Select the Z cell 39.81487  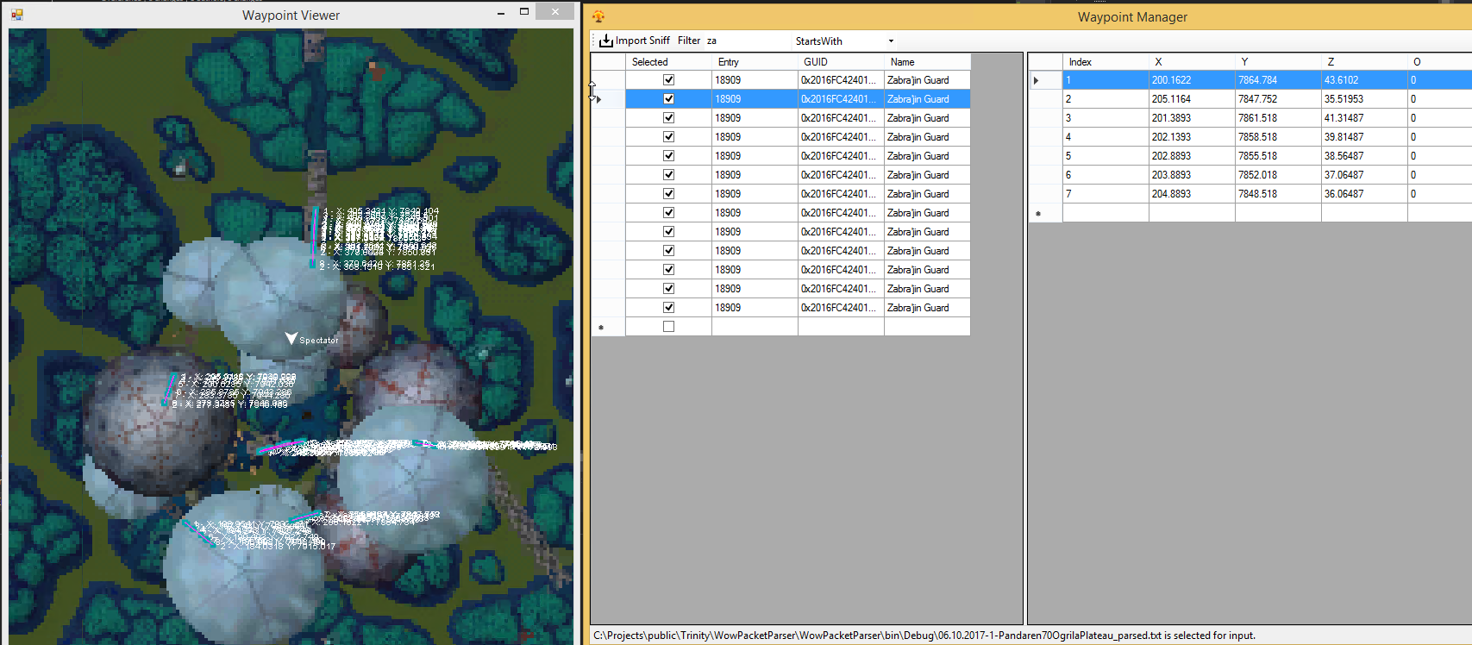click(x=1364, y=137)
